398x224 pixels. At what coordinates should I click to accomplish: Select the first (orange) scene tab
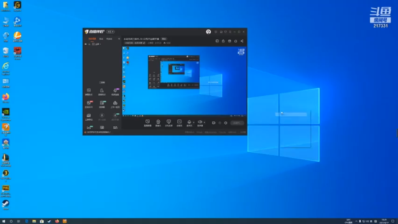point(92,39)
